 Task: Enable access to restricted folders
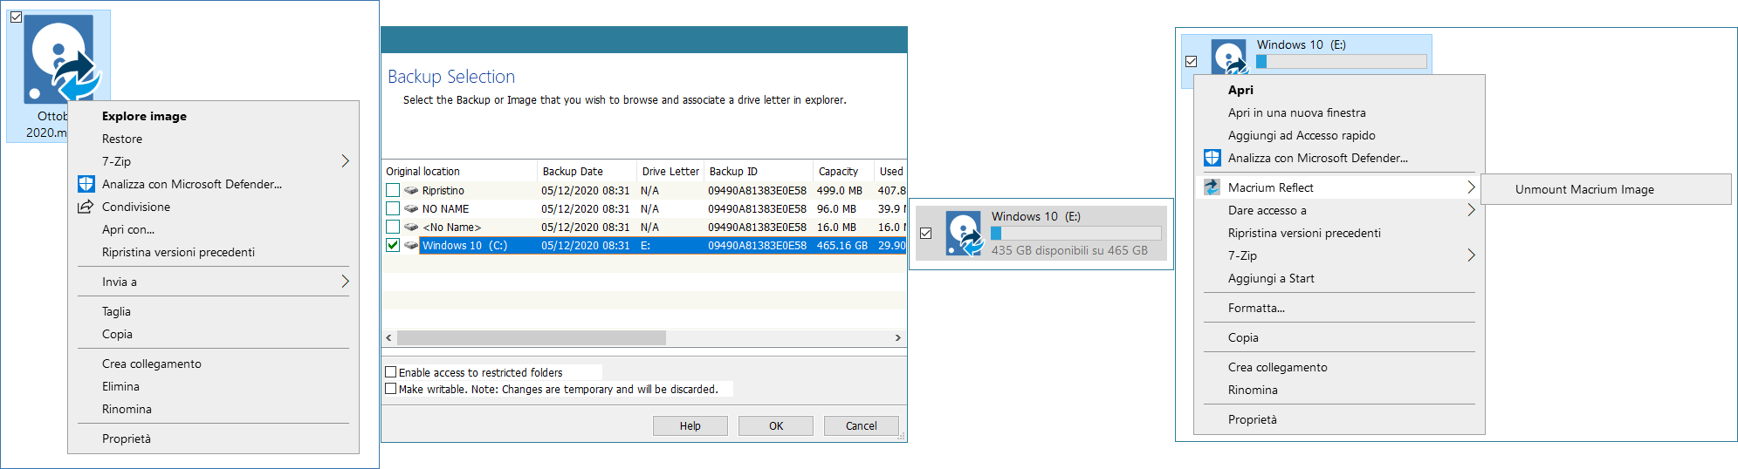[391, 372]
